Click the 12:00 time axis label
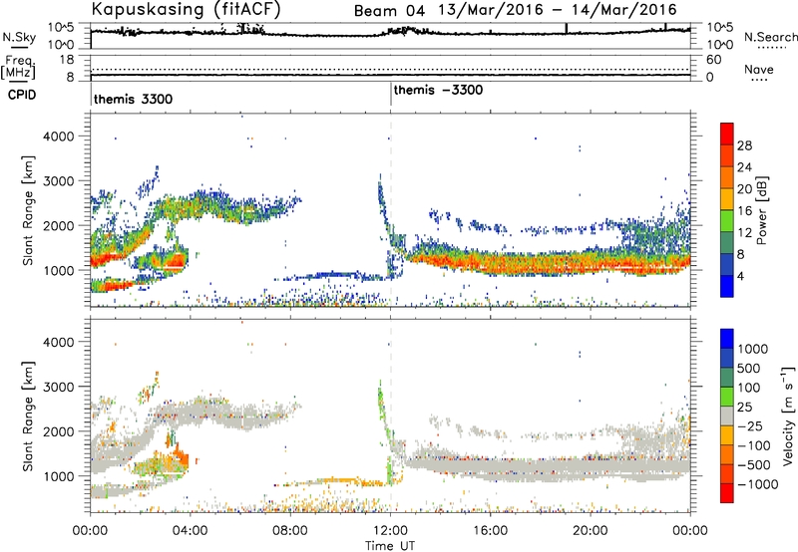The width and height of the screenshot is (798, 552). coord(390,531)
